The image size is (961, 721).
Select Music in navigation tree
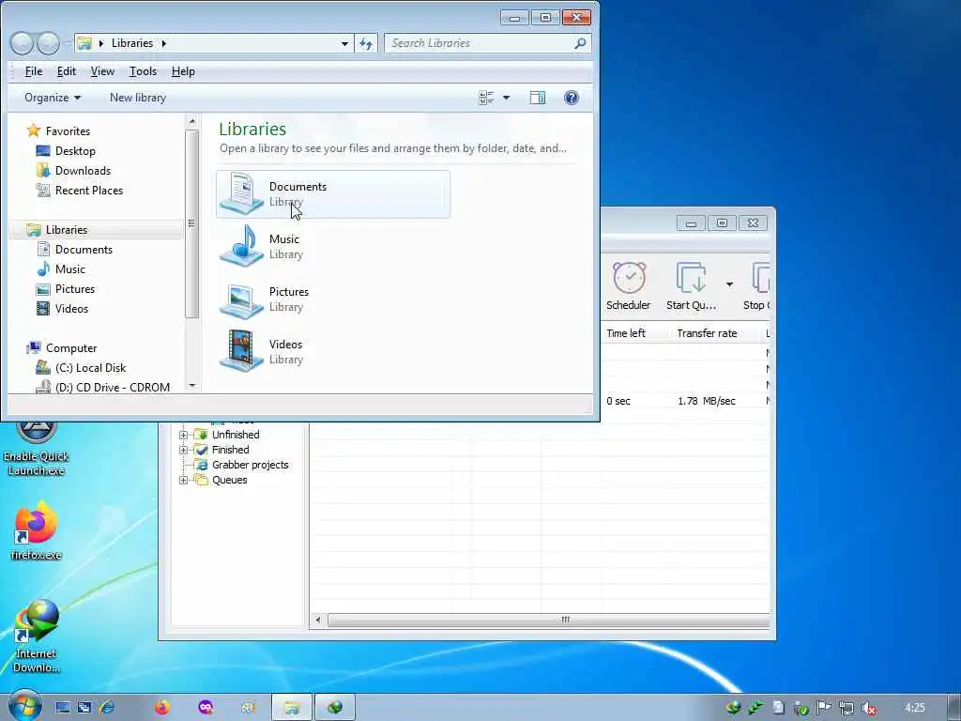(x=61, y=269)
